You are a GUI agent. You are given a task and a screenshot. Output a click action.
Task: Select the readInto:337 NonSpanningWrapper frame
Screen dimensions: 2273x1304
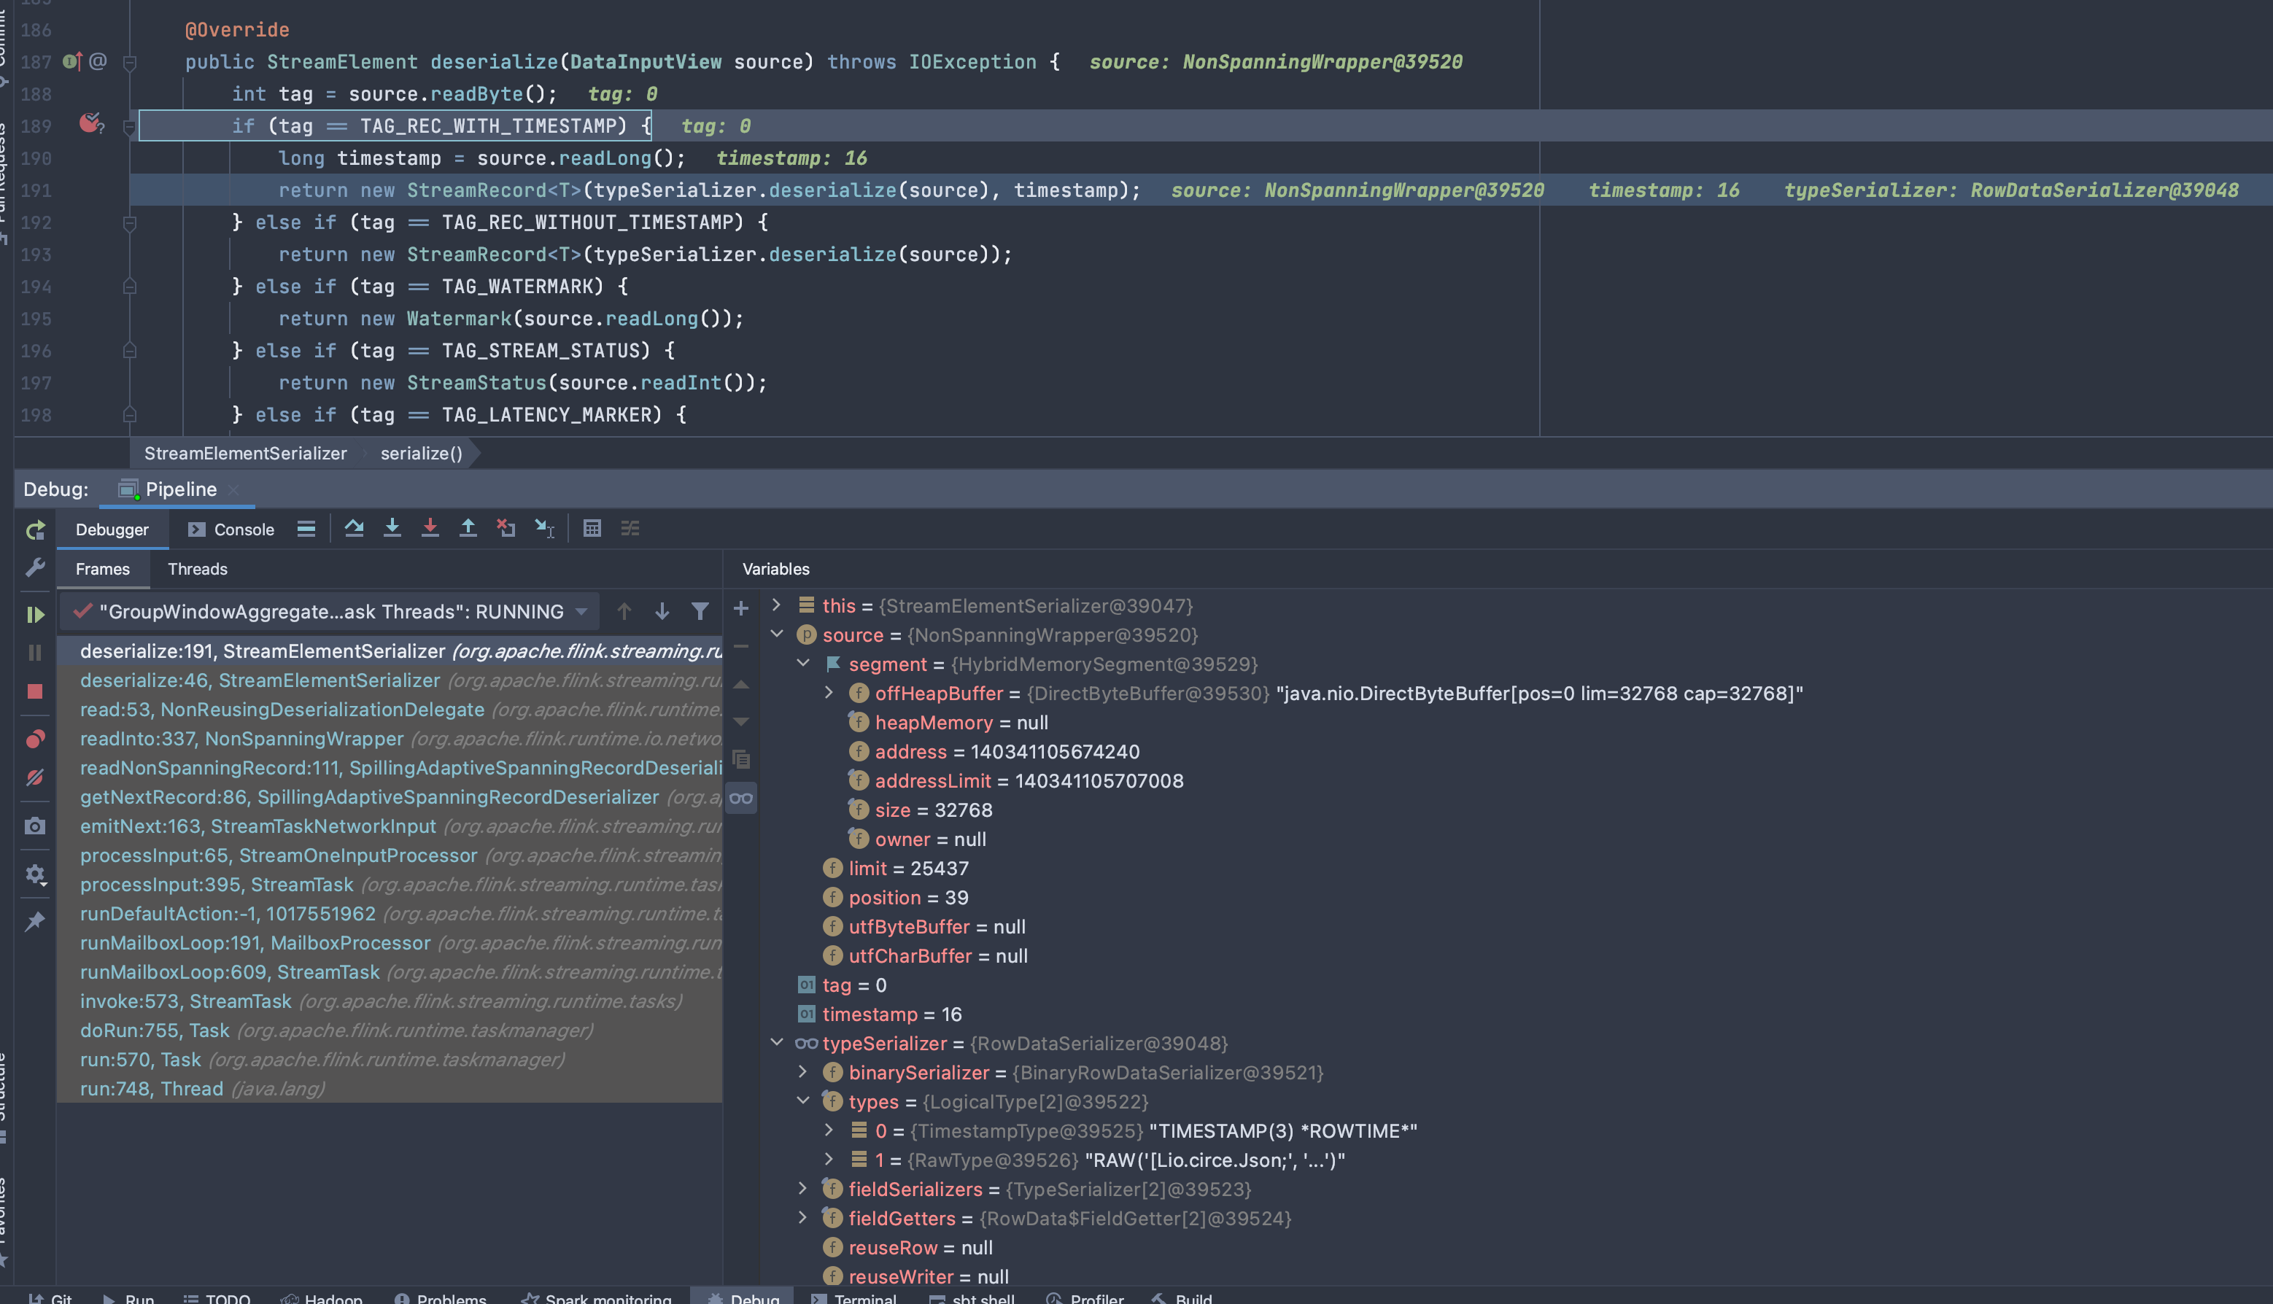point(241,738)
